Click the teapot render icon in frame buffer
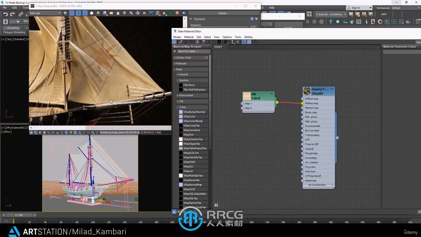 (184, 13)
